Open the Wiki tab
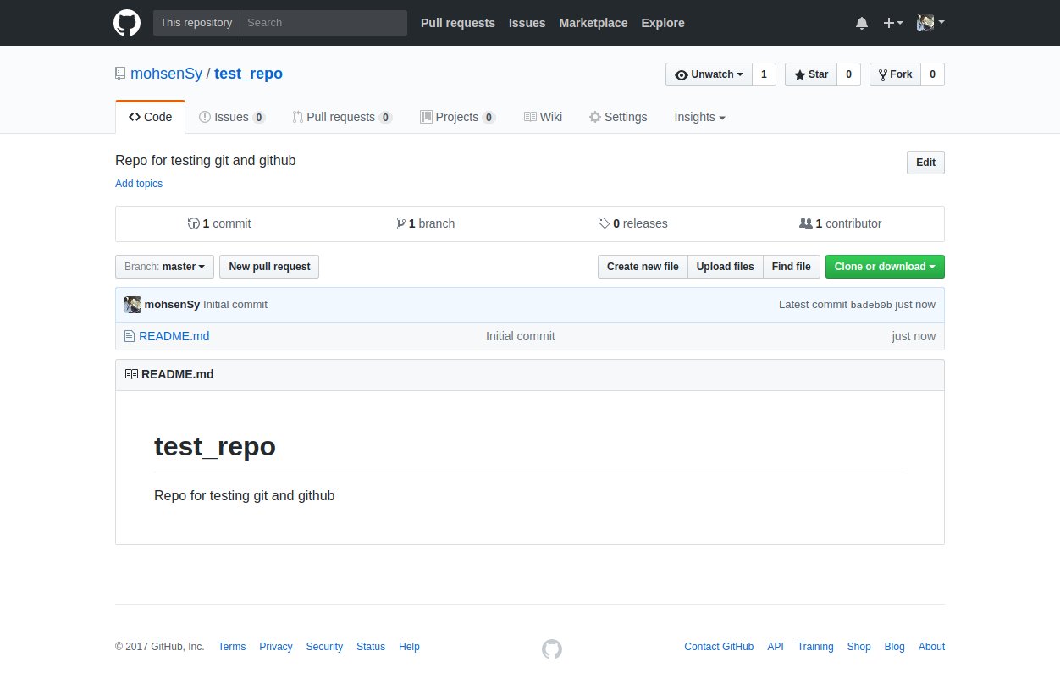Viewport: 1060px width, 695px height. (543, 117)
